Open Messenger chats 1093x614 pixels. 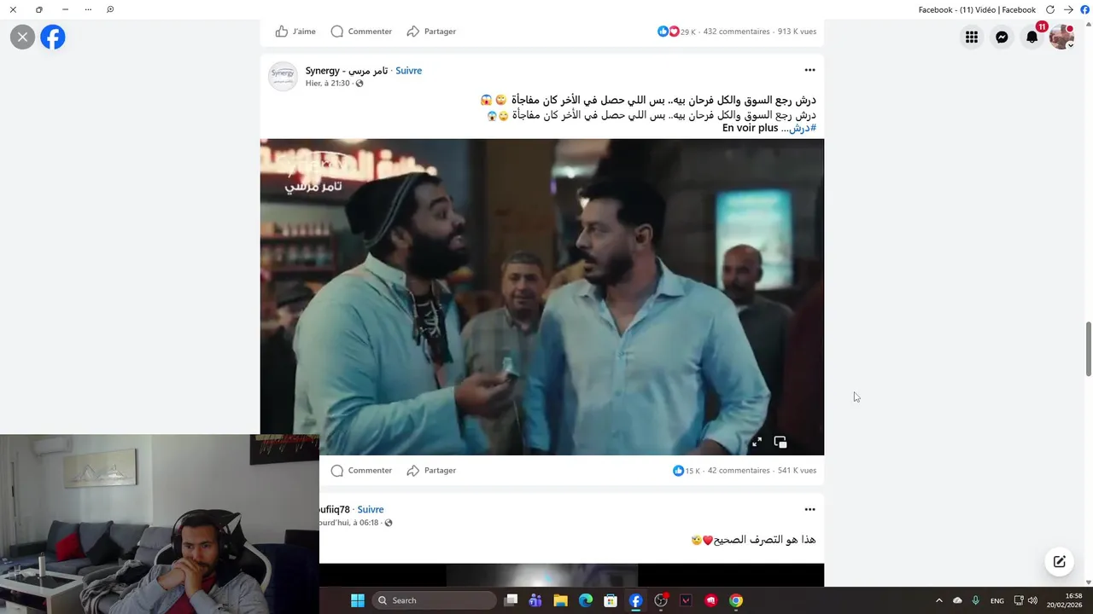point(1002,37)
